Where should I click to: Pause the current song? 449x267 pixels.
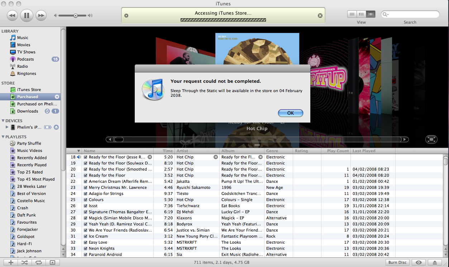[x=27, y=15]
